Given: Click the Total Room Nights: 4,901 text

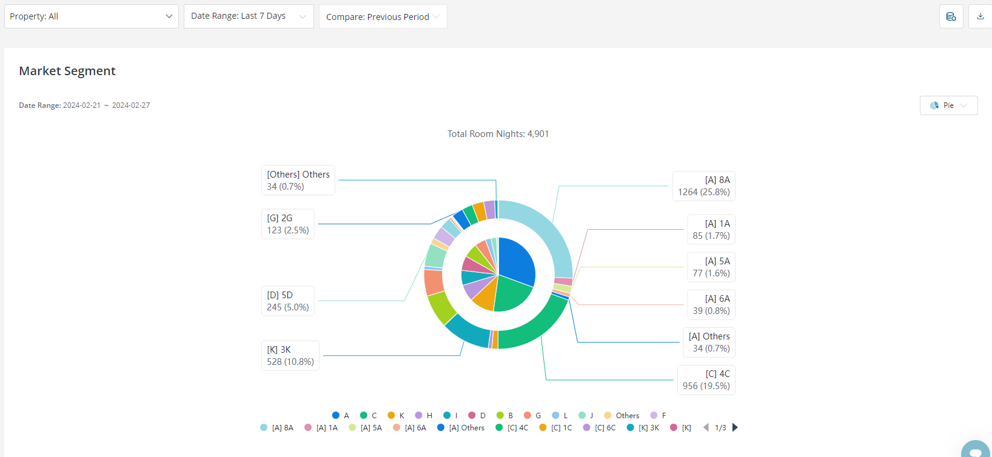Looking at the screenshot, I should (498, 134).
